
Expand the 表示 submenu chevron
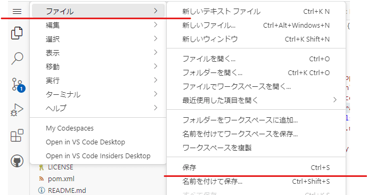(x=156, y=52)
